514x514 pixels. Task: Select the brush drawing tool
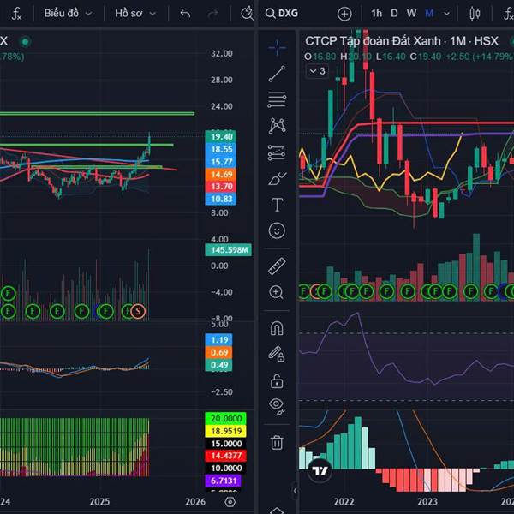(278, 179)
